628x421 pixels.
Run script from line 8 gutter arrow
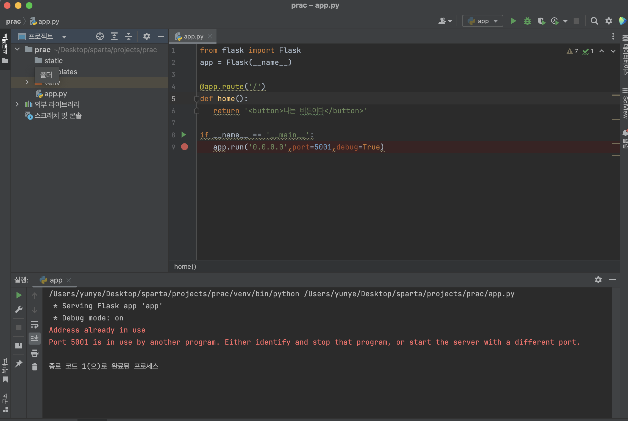pyautogui.click(x=184, y=135)
